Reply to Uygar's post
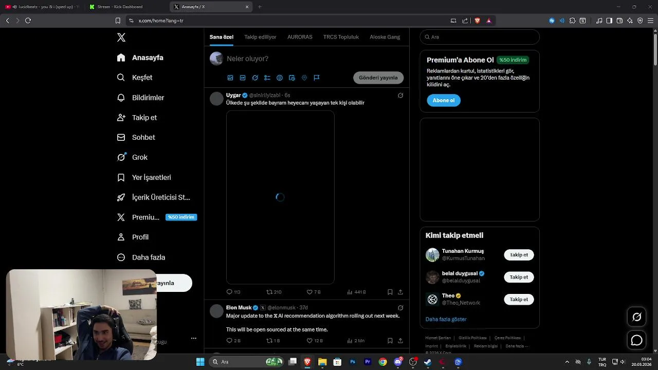 (x=233, y=292)
